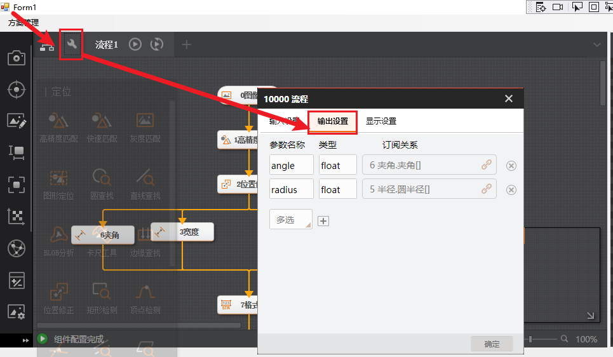
Task: Expand the flow tab bar chevron
Action: (x=596, y=44)
